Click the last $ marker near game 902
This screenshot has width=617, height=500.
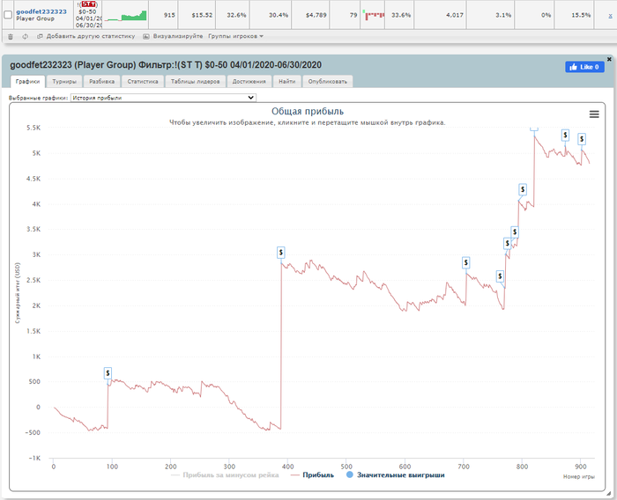pos(582,139)
